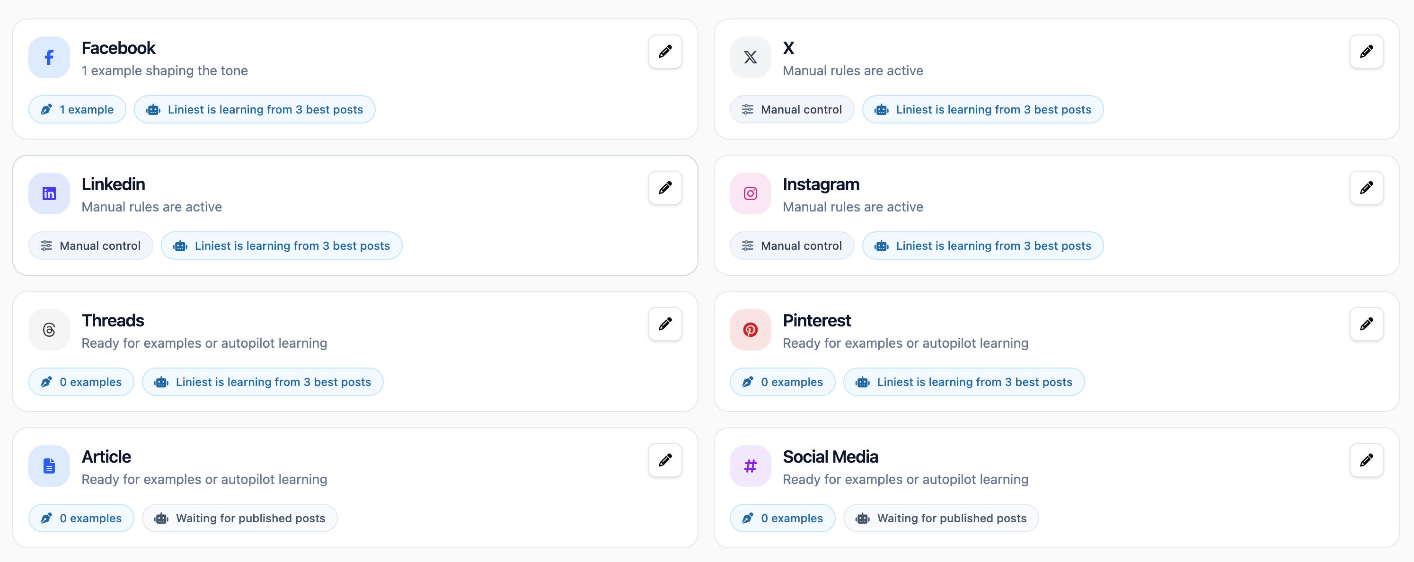Click Facebook's "1 example" chip
Image resolution: width=1414 pixels, height=562 pixels.
tap(78, 110)
